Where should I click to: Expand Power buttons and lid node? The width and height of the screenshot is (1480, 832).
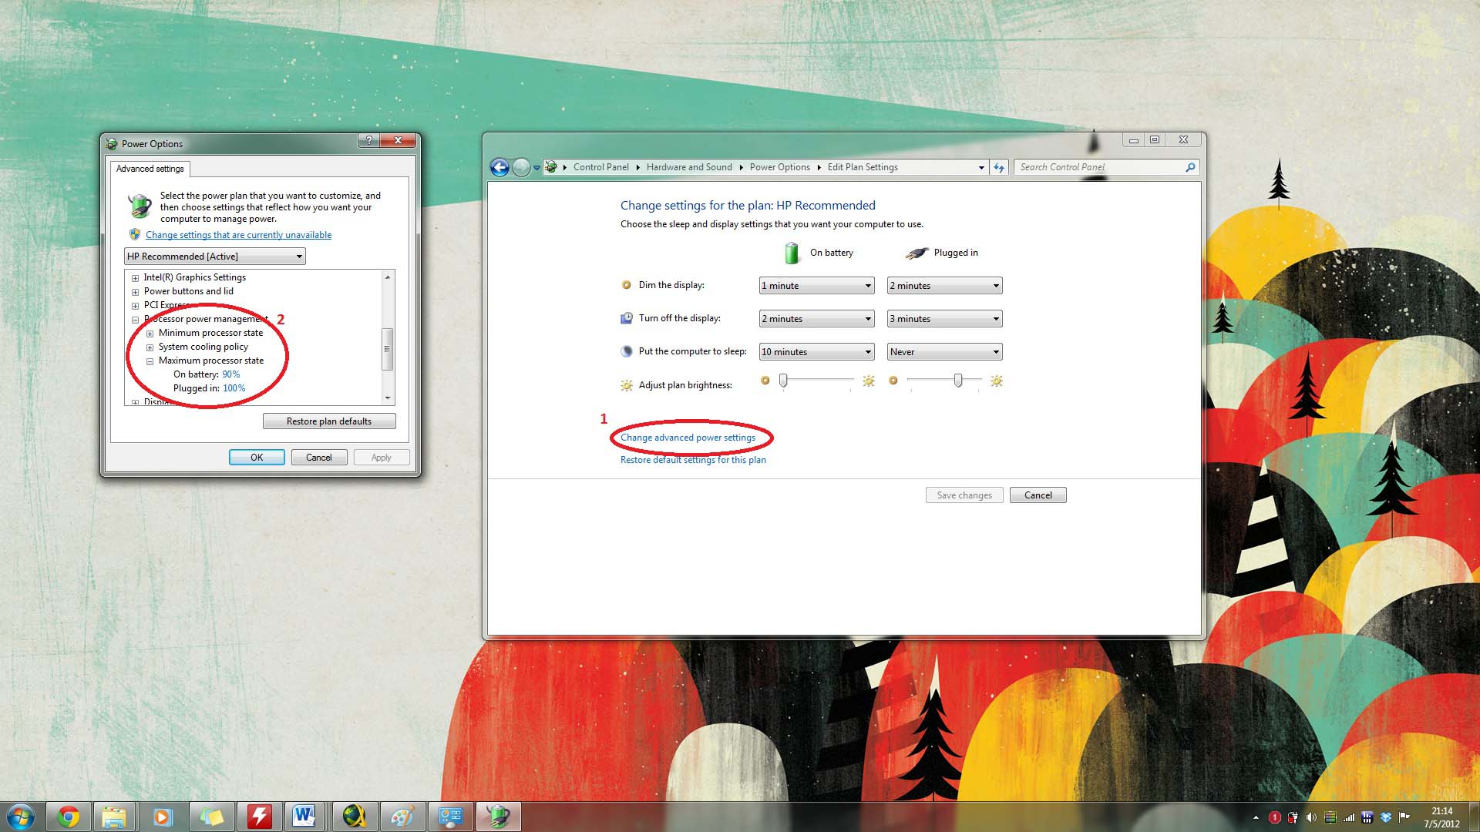pos(135,292)
